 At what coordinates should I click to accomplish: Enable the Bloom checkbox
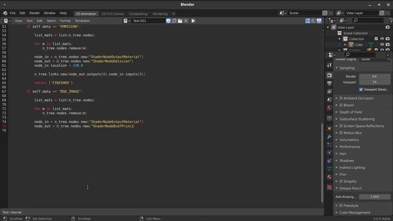(x=341, y=105)
